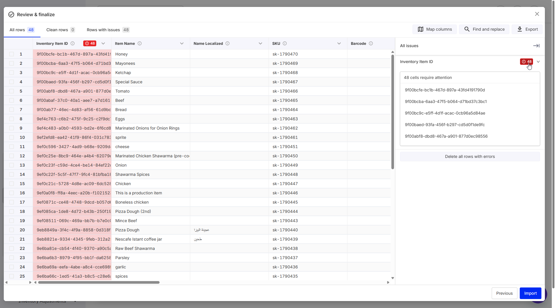This screenshot has height=308, width=555.
Task: Open Find and replace search tool
Action: (484, 29)
